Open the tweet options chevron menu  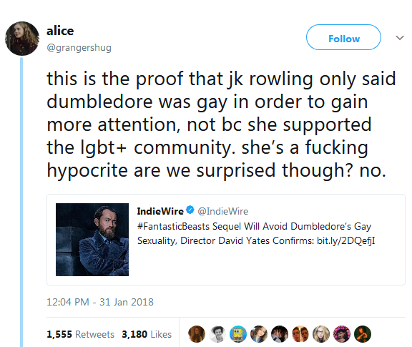click(x=400, y=38)
